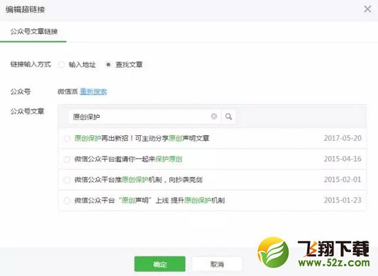This screenshot has width=378, height=276.
Task: Switch to 公众号文章链接 tab
Action: click(34, 31)
